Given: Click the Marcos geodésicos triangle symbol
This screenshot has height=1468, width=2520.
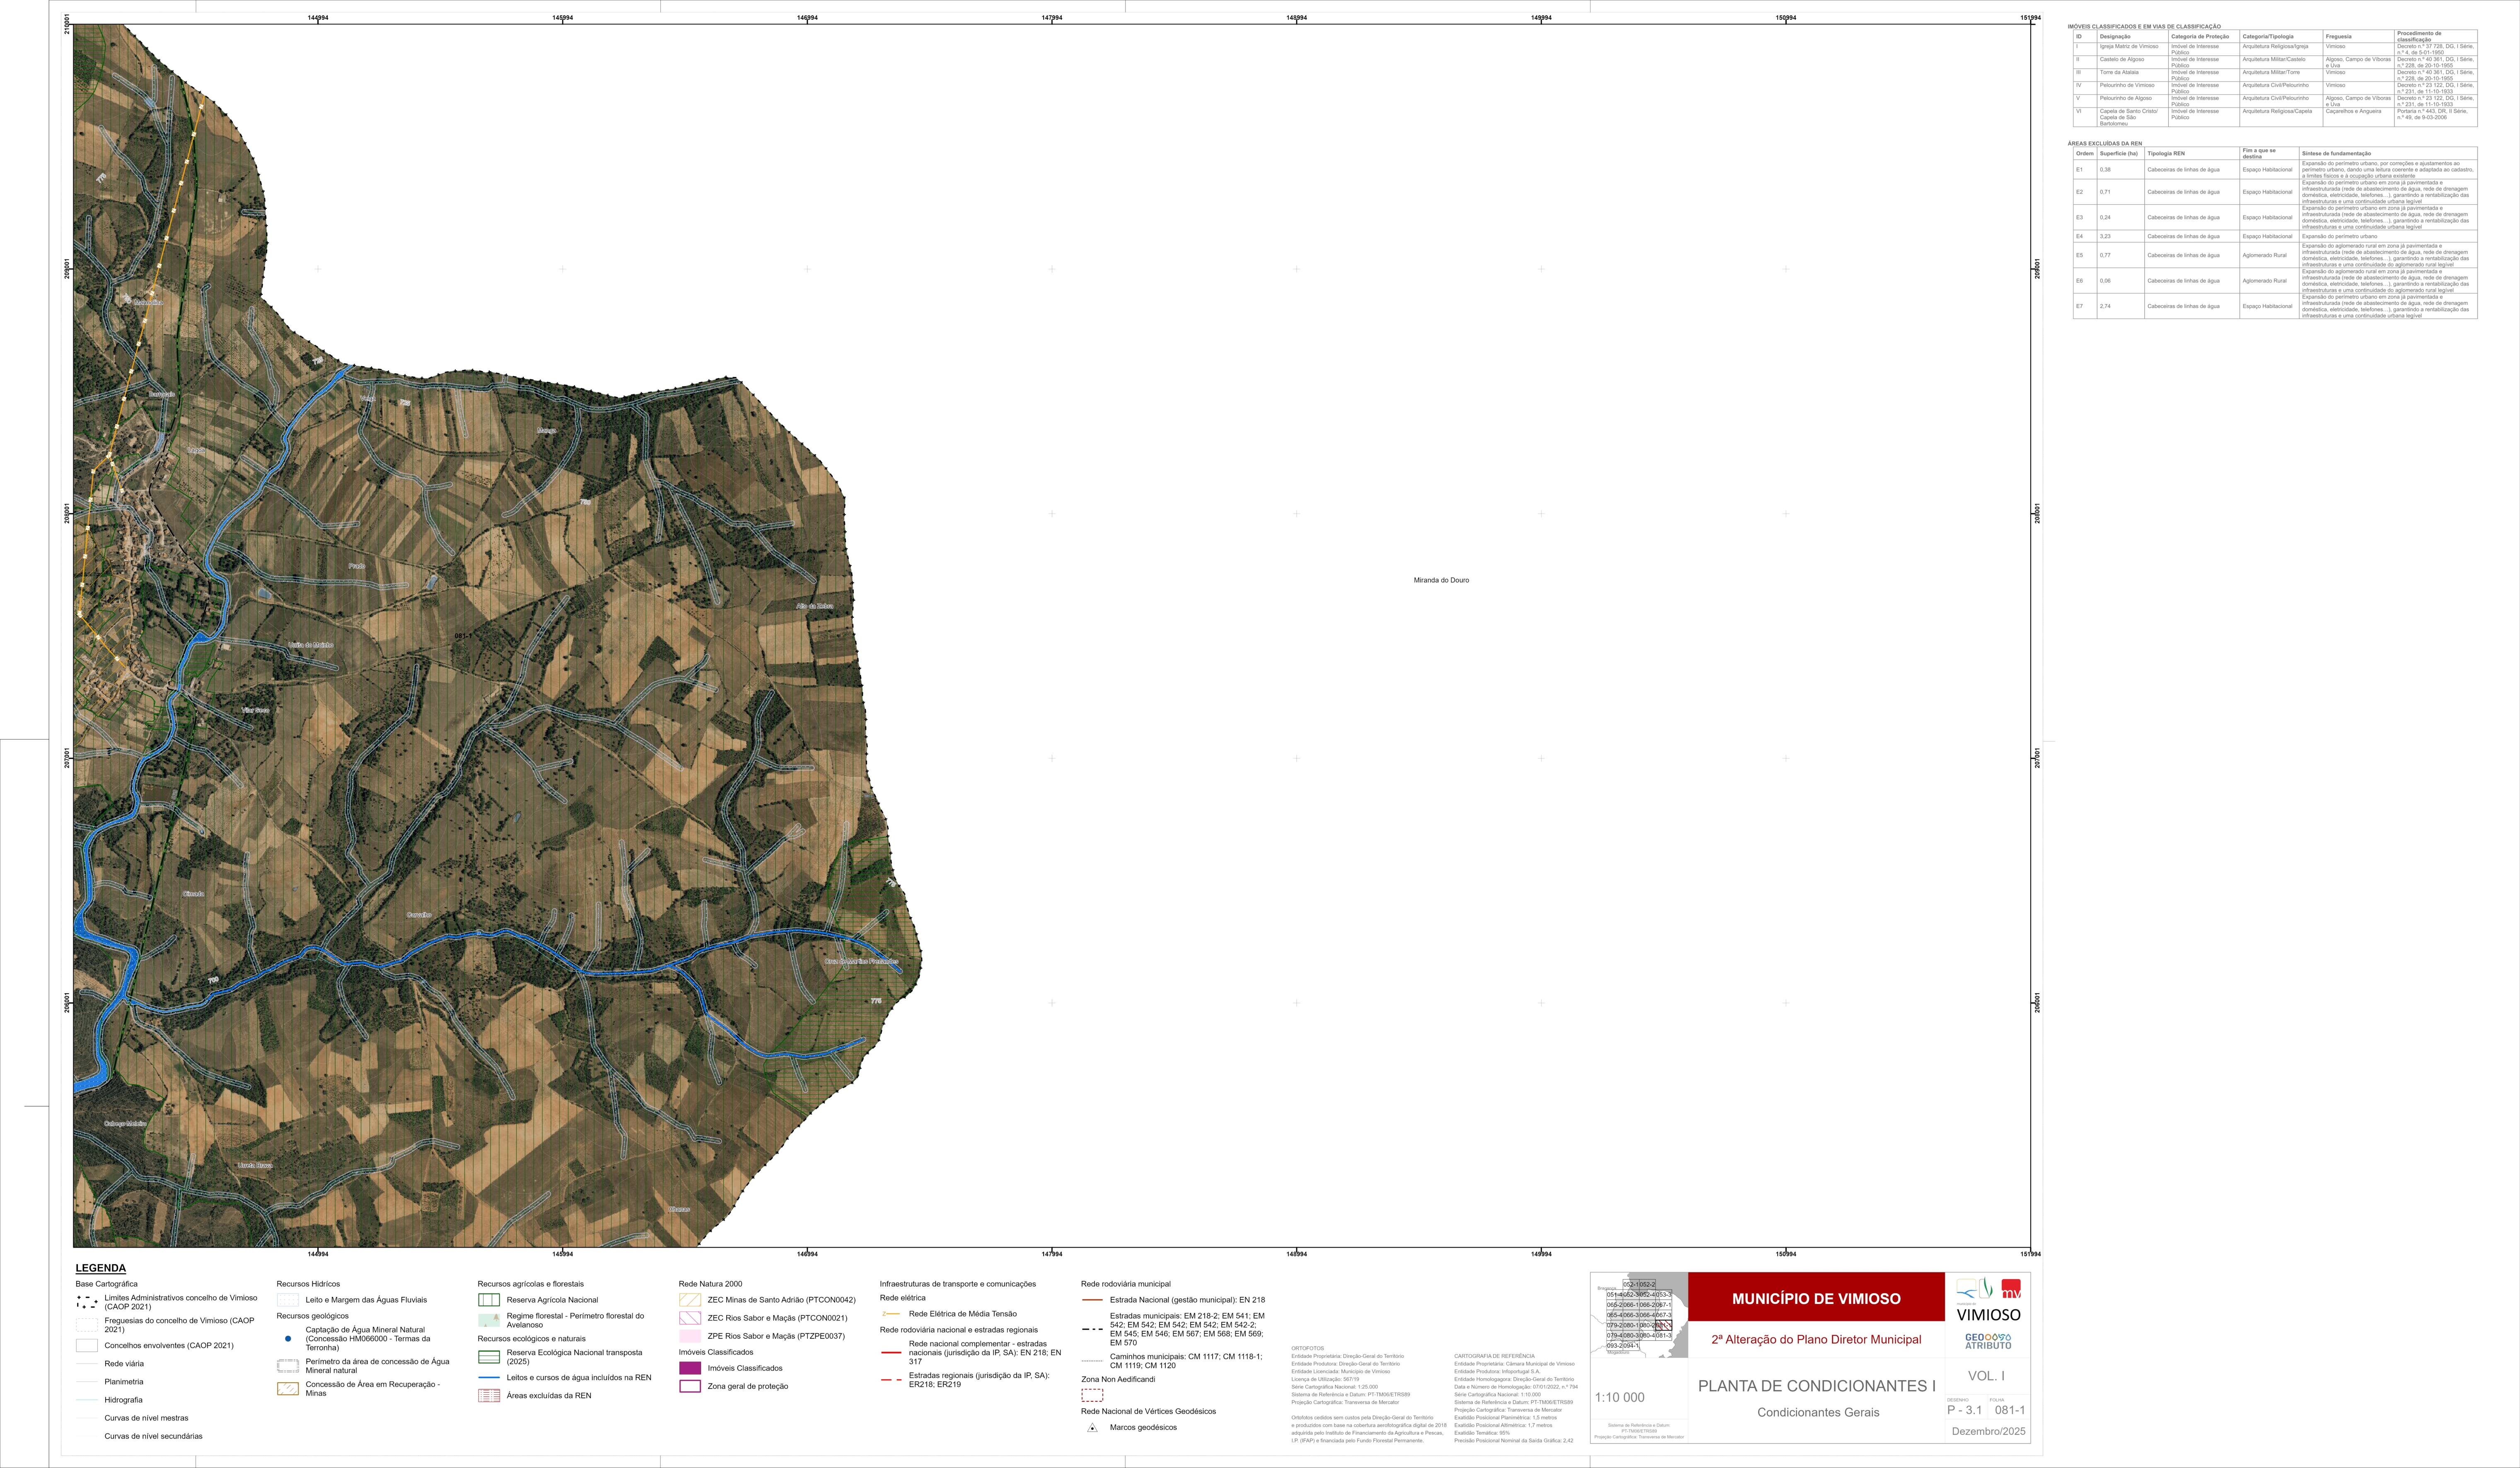Looking at the screenshot, I should 1092,1428.
